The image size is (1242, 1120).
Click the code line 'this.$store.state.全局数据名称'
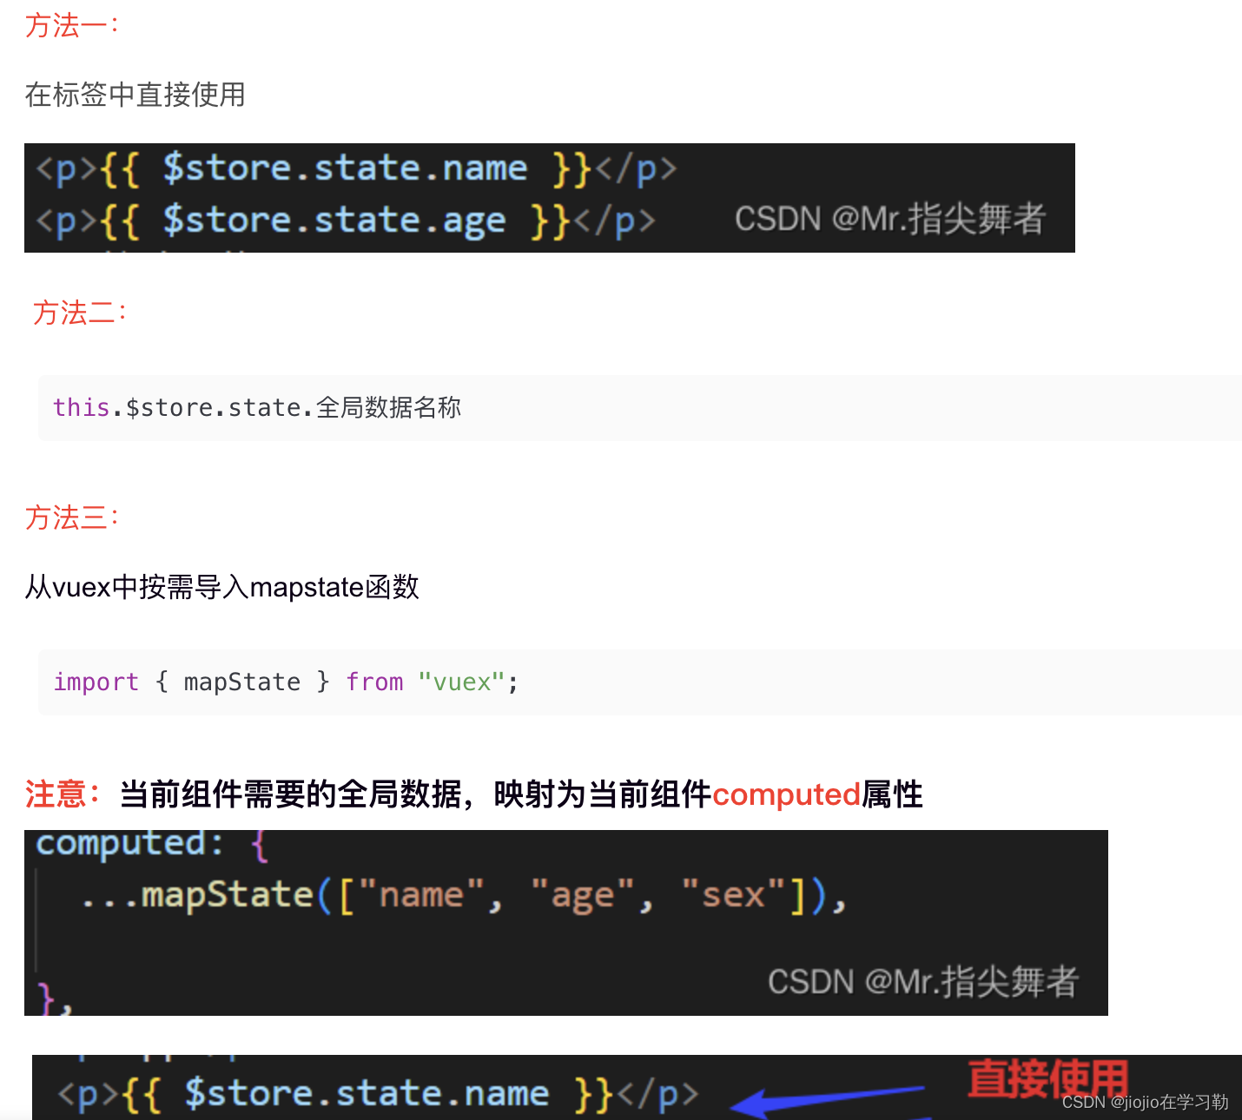pos(257,407)
